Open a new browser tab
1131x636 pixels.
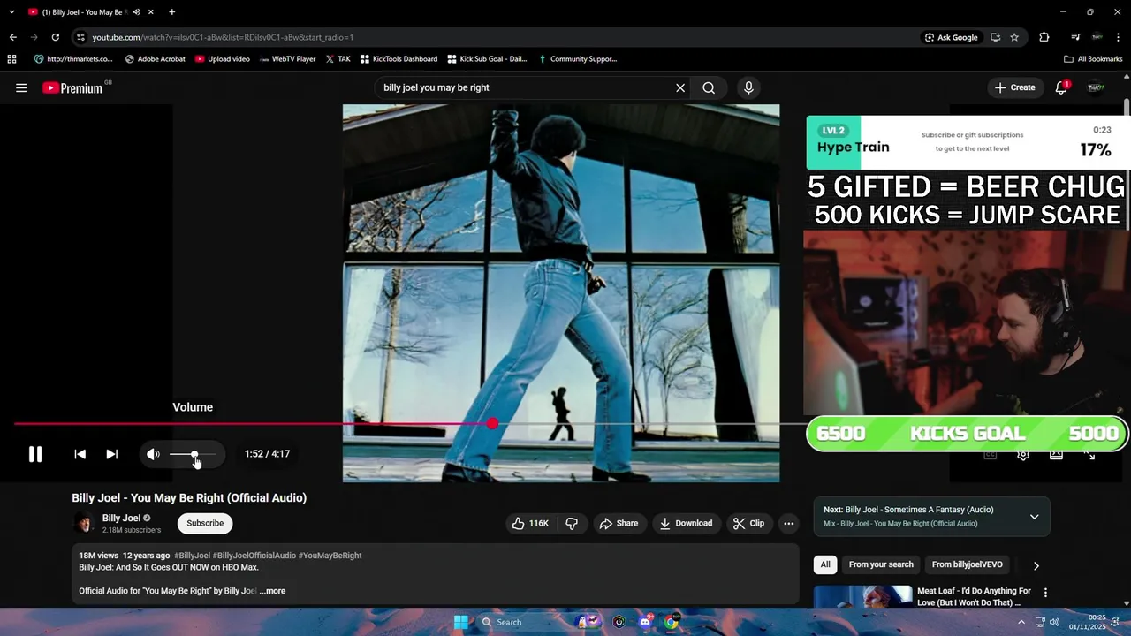point(171,12)
